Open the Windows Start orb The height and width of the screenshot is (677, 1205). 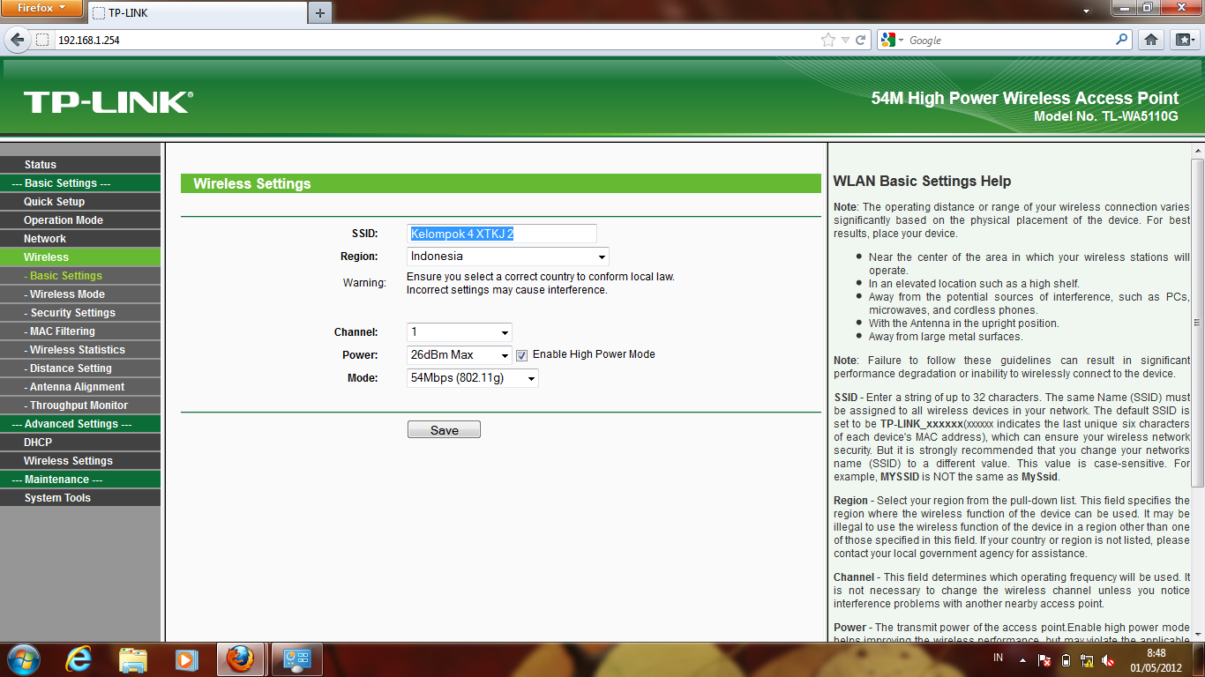click(22, 659)
